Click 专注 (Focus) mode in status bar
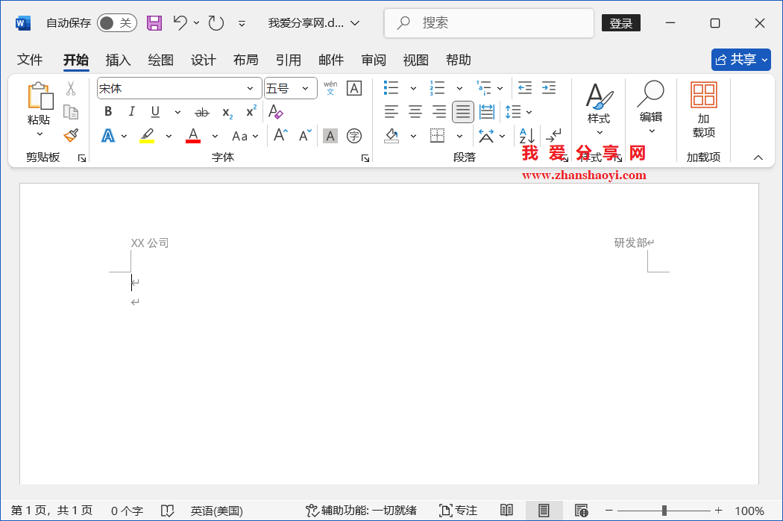 click(459, 511)
